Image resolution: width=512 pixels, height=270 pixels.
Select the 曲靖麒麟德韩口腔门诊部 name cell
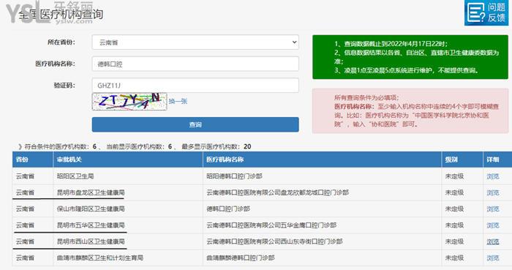point(323,258)
